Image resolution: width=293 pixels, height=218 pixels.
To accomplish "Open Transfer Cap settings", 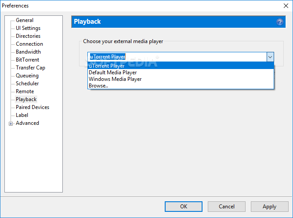I will tap(30, 68).
